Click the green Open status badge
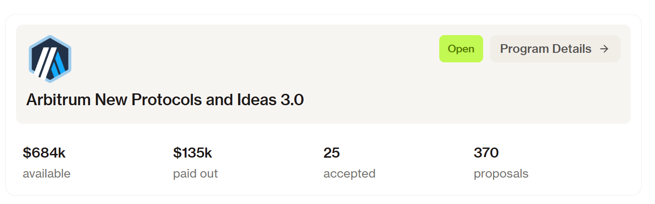The width and height of the screenshot is (655, 204). click(461, 49)
